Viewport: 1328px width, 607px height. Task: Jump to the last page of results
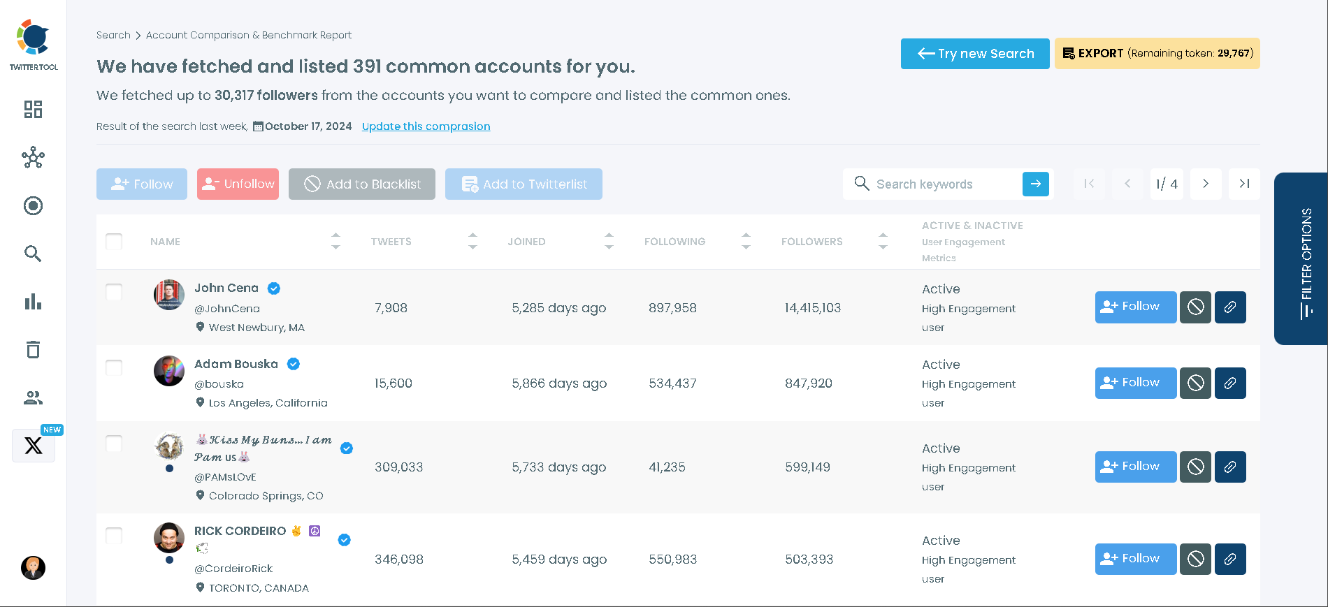[1244, 184]
